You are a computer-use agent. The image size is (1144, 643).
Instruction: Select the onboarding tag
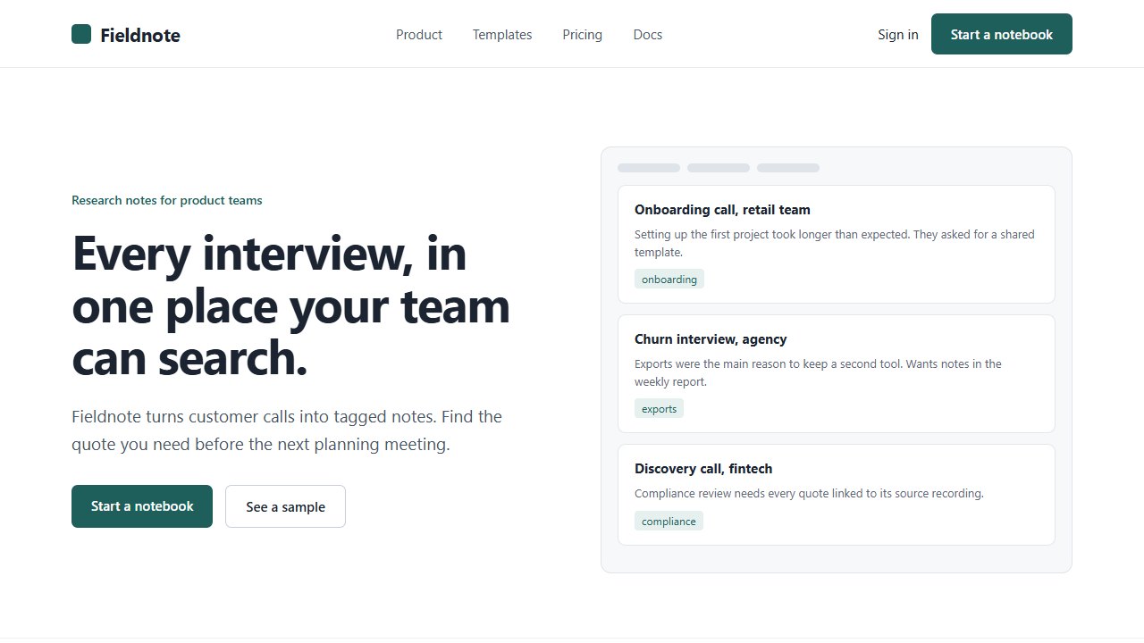pos(669,279)
